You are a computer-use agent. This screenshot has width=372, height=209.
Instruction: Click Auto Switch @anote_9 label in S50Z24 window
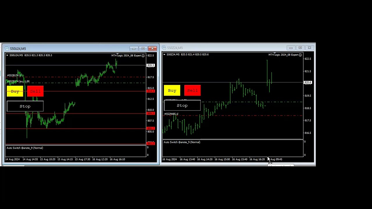(x=182, y=142)
